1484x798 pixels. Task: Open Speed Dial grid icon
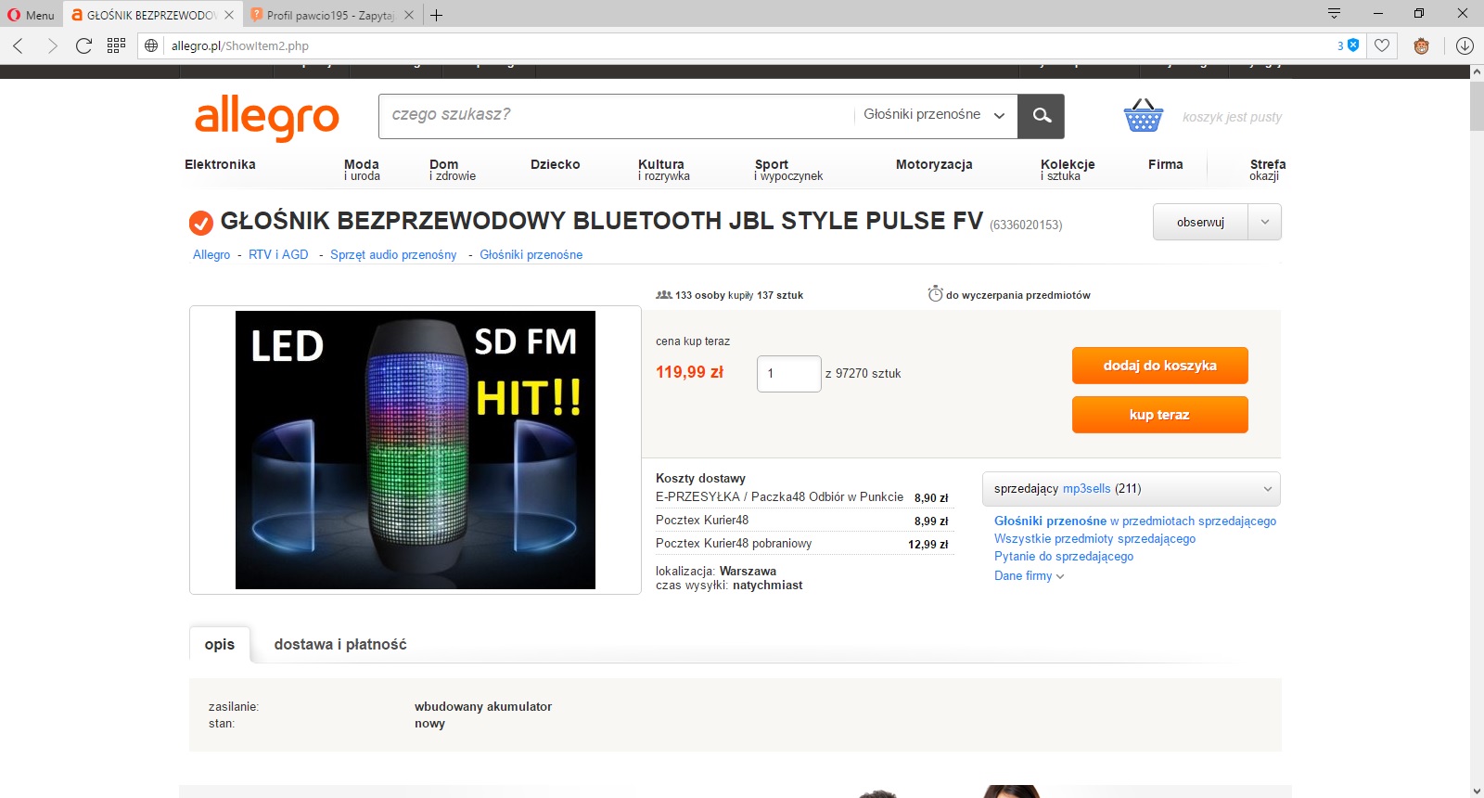point(116,45)
